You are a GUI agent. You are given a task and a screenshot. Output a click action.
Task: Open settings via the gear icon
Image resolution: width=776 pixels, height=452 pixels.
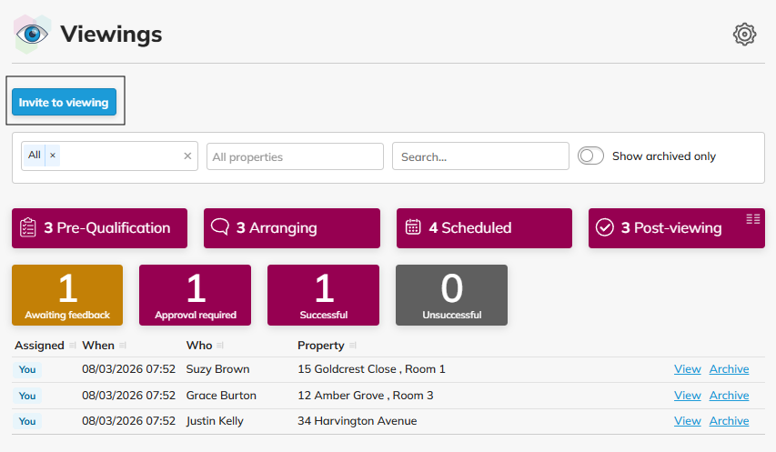[744, 35]
